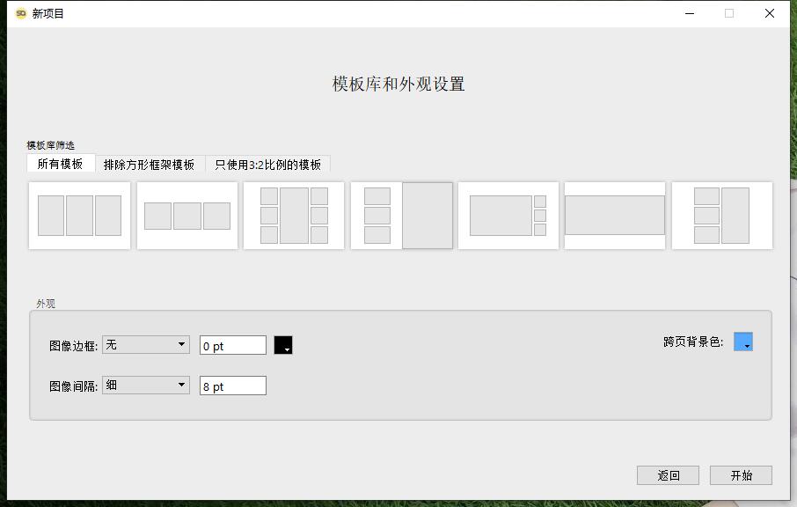Switch to 只使用3:2比例的模板 tab
This screenshot has width=797, height=507.
point(268,165)
